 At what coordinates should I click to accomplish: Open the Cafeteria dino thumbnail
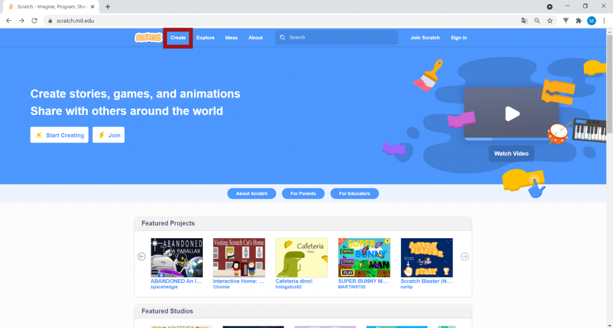[x=302, y=257]
